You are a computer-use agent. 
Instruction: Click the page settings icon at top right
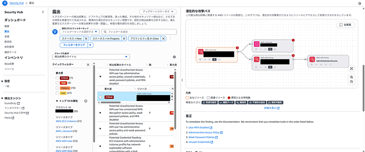(360, 4)
